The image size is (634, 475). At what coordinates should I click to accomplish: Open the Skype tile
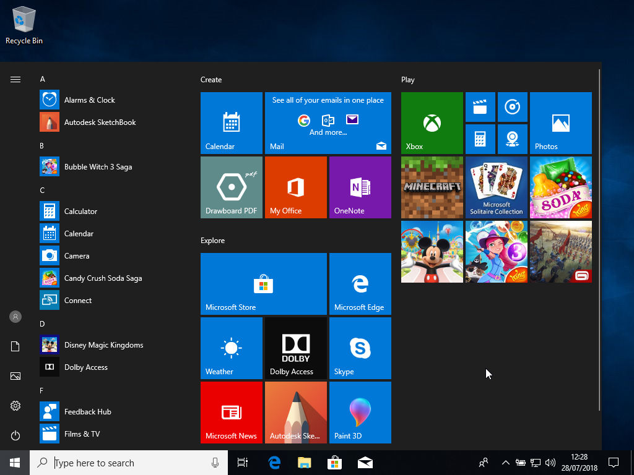(x=360, y=348)
